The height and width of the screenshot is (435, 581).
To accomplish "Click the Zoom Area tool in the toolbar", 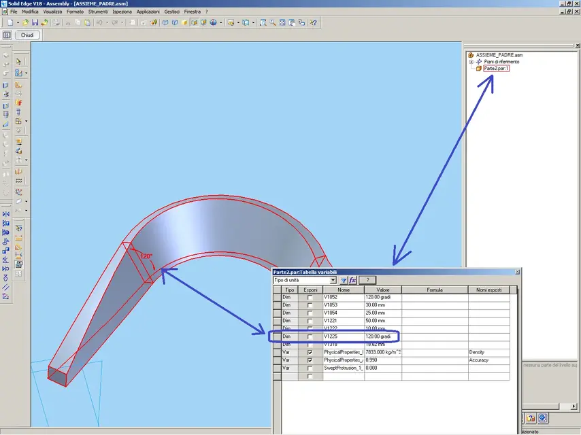I will (263, 22).
